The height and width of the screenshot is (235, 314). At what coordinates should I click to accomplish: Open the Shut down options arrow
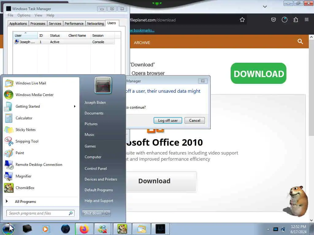(x=107, y=213)
